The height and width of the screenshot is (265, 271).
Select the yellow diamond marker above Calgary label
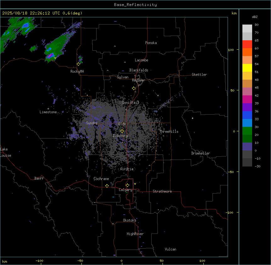tap(127, 185)
